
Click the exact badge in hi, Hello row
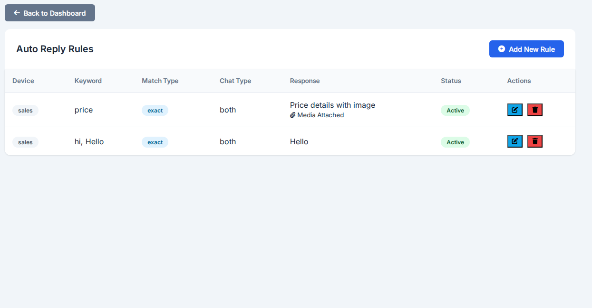(x=155, y=142)
